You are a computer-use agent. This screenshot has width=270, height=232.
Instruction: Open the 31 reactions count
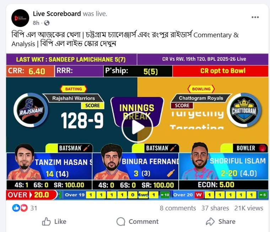click(34, 208)
